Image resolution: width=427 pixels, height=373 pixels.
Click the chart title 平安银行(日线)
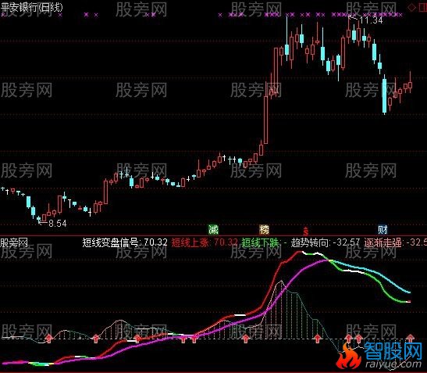pyautogui.click(x=31, y=7)
